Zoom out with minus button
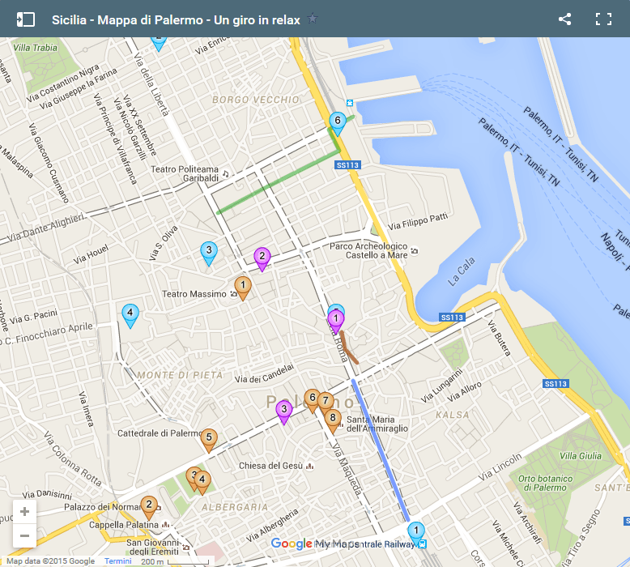This screenshot has height=567, width=630. [x=24, y=535]
